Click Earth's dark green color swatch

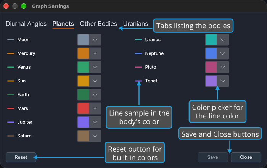pos(83,95)
